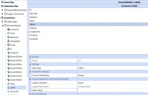The image size is (148, 95).
Task: Select the Distance connector field
Action: [x=88, y=17]
